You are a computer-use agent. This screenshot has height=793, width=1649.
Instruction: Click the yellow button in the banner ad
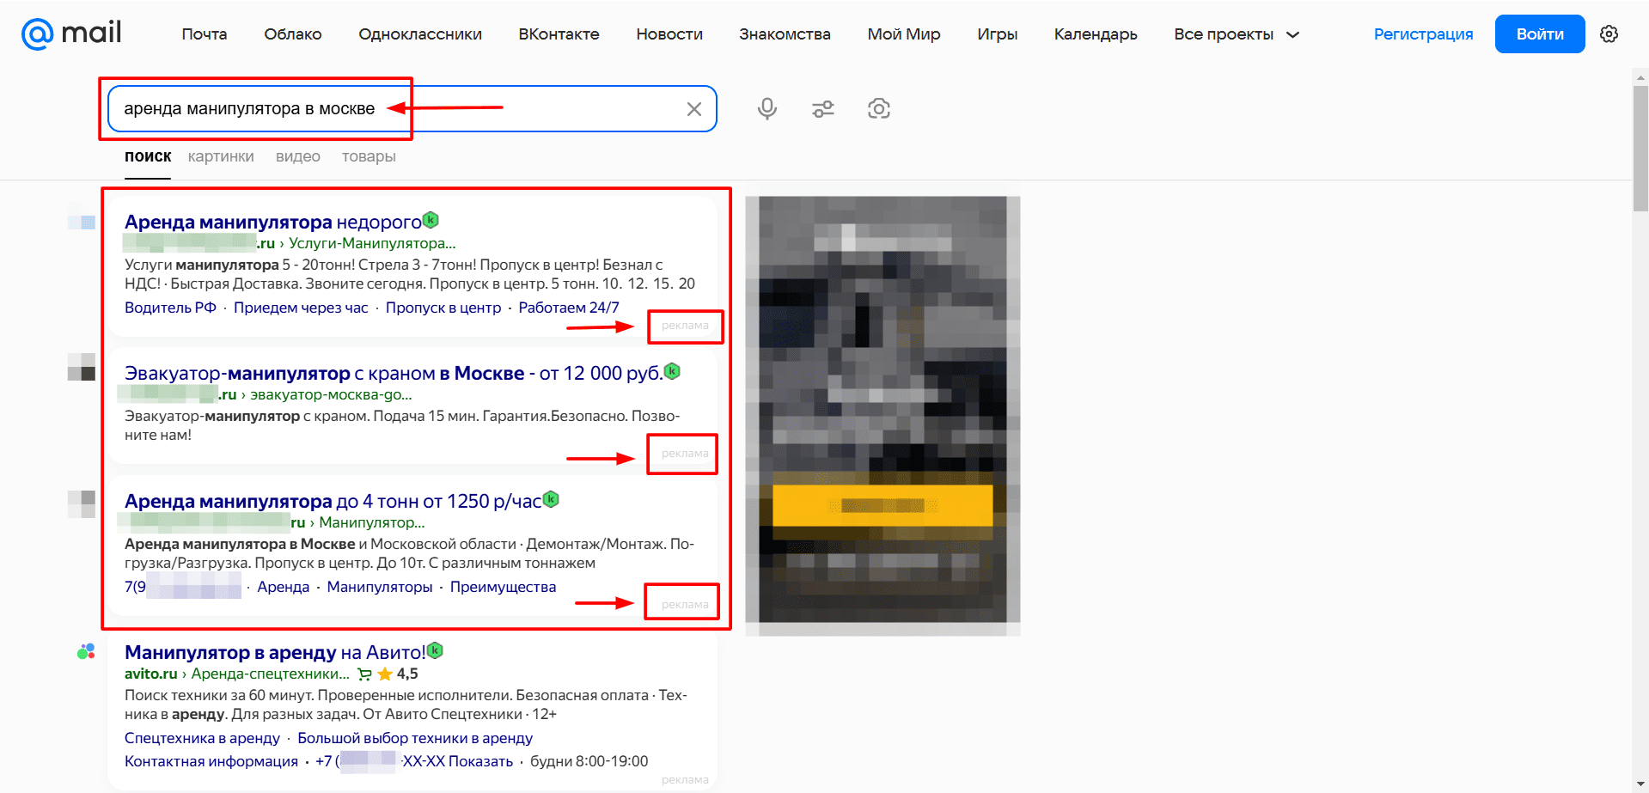click(x=883, y=505)
